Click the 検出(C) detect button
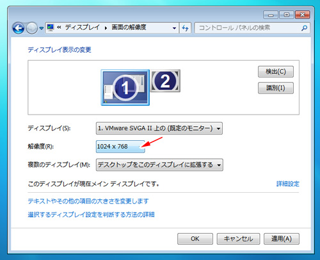Viewport: 320px width, 260px height. click(x=276, y=72)
